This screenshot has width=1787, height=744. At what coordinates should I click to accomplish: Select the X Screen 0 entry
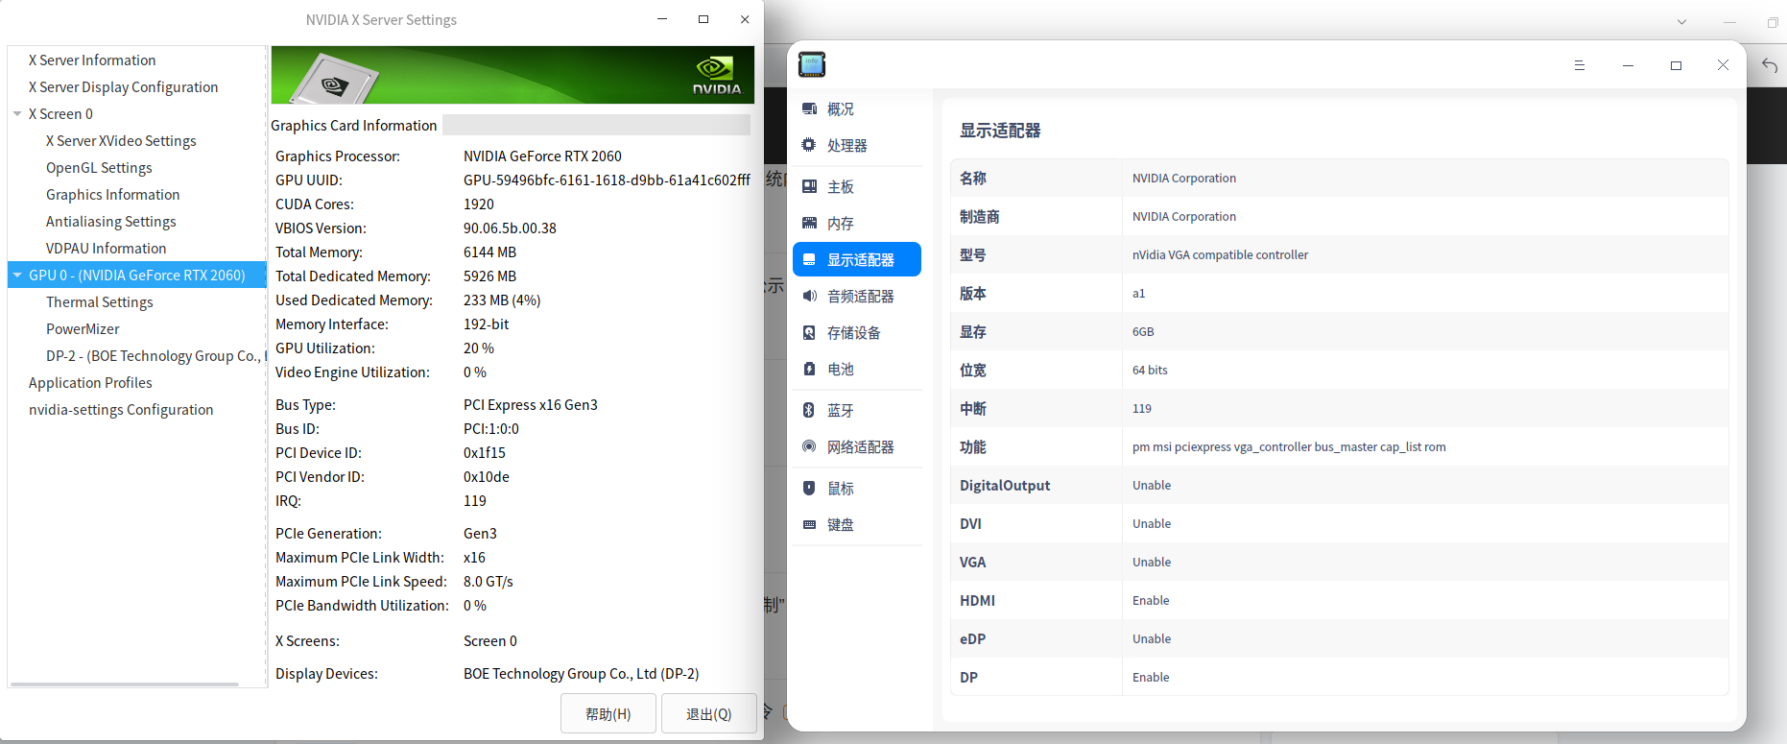tap(60, 114)
